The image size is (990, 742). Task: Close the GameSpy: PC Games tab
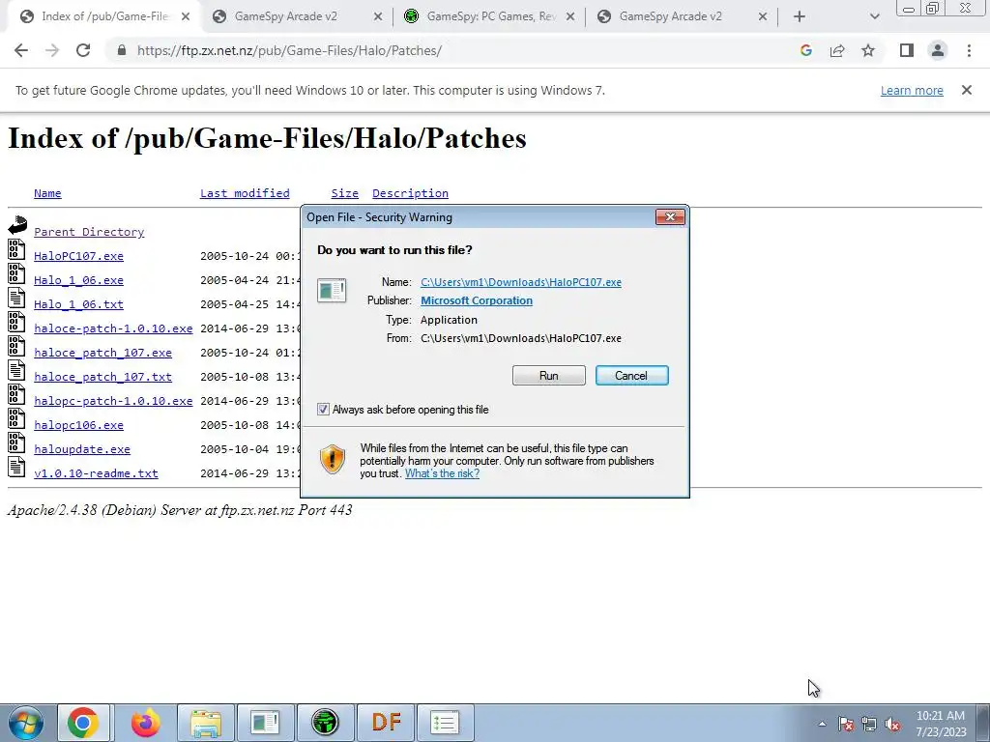pyautogui.click(x=570, y=16)
